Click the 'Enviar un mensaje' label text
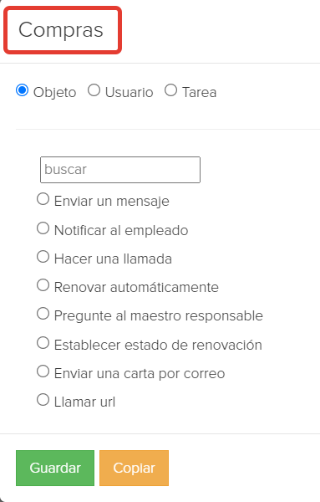The image size is (320, 502). tap(112, 202)
